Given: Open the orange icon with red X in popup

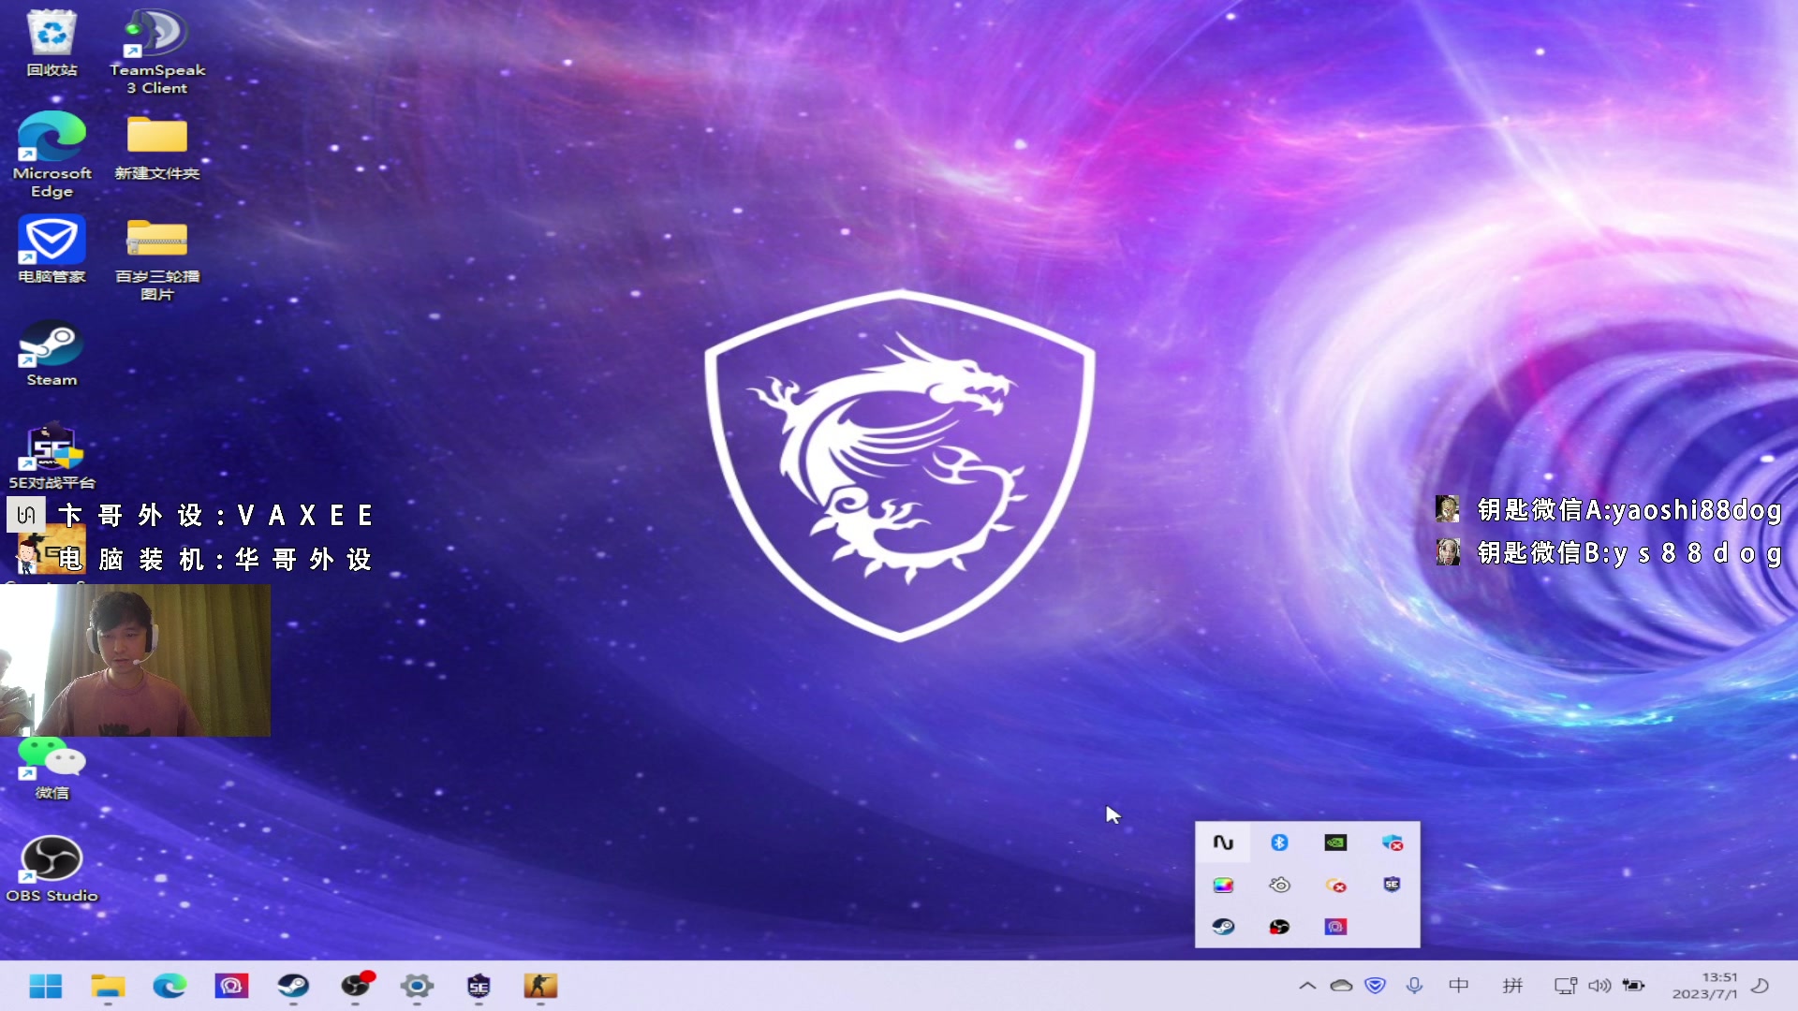Looking at the screenshot, I should (x=1335, y=885).
